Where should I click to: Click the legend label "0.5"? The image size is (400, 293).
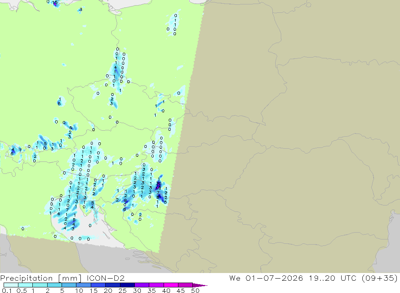pos(22,291)
